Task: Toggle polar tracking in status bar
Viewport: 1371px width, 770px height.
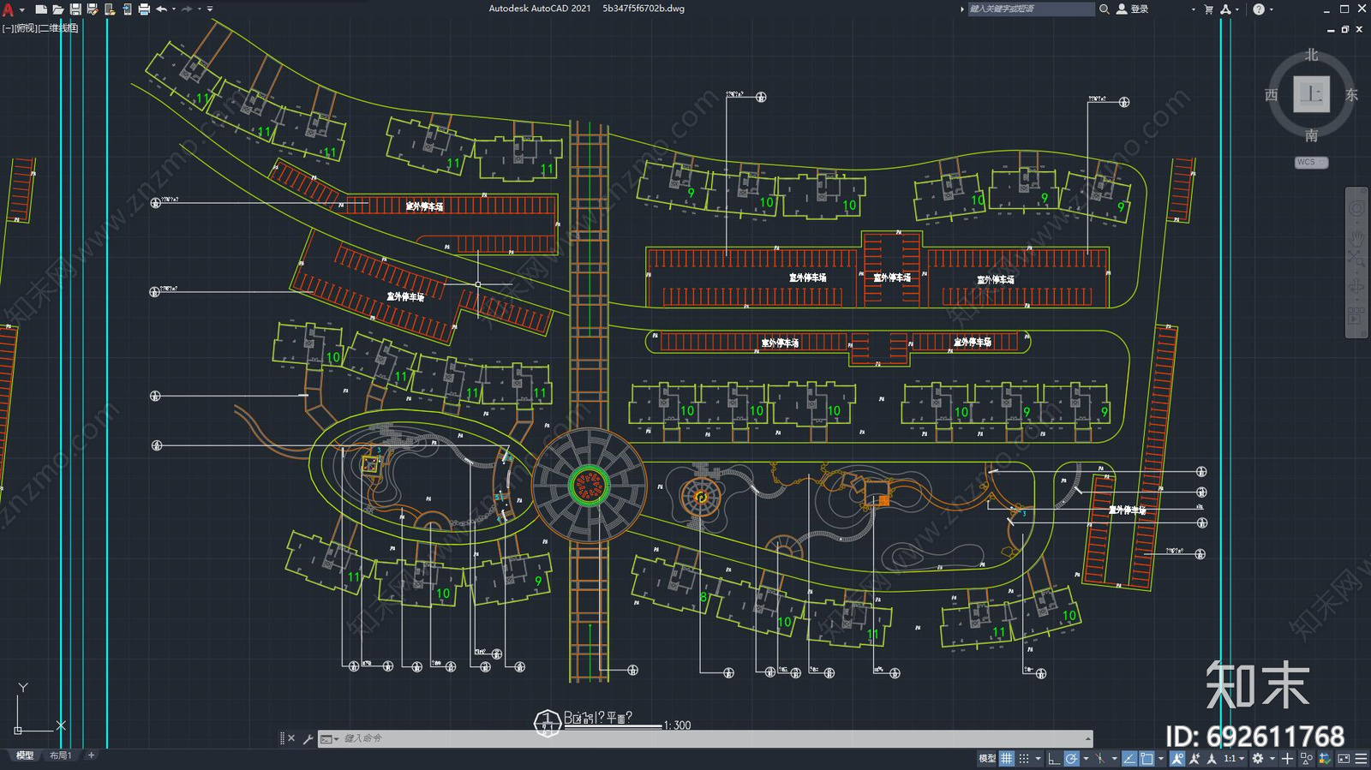Action: click(x=1071, y=758)
